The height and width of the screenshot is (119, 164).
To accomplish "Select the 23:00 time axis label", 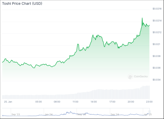I will [149, 102].
